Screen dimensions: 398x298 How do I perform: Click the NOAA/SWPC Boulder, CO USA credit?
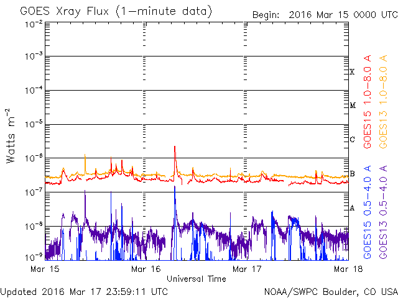pos(330,291)
